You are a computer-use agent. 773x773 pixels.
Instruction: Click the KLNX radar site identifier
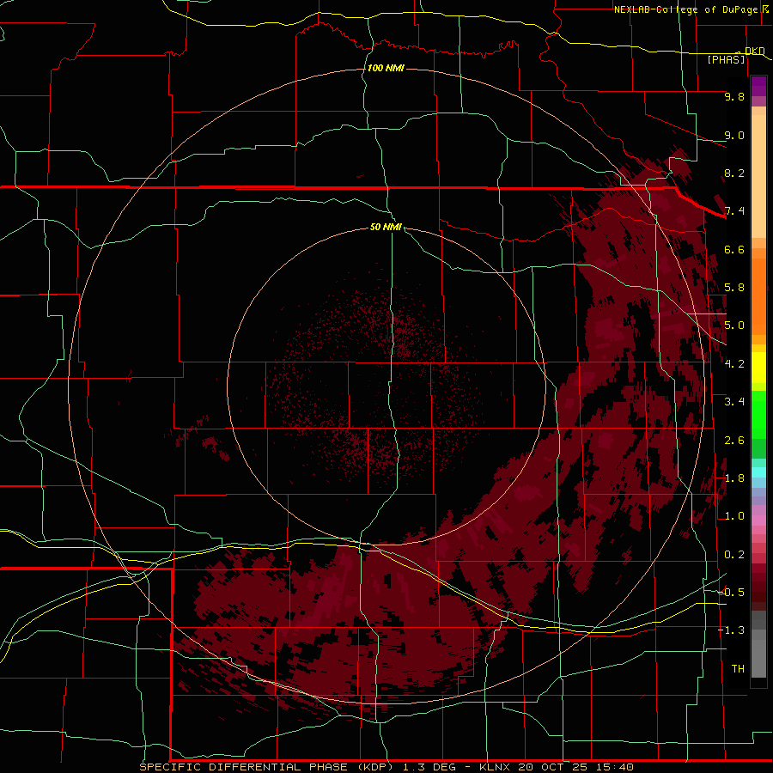(496, 767)
